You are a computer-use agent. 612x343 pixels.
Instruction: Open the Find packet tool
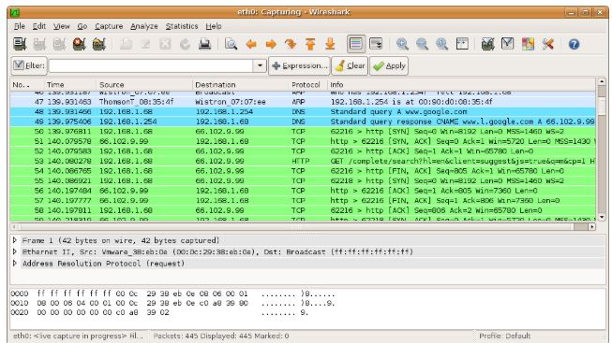[231, 44]
